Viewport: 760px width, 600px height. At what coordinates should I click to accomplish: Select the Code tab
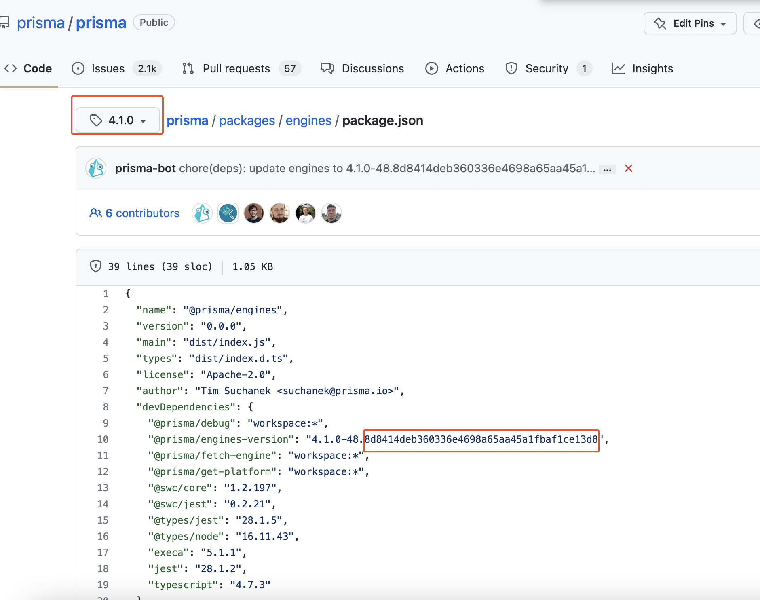pyautogui.click(x=28, y=68)
